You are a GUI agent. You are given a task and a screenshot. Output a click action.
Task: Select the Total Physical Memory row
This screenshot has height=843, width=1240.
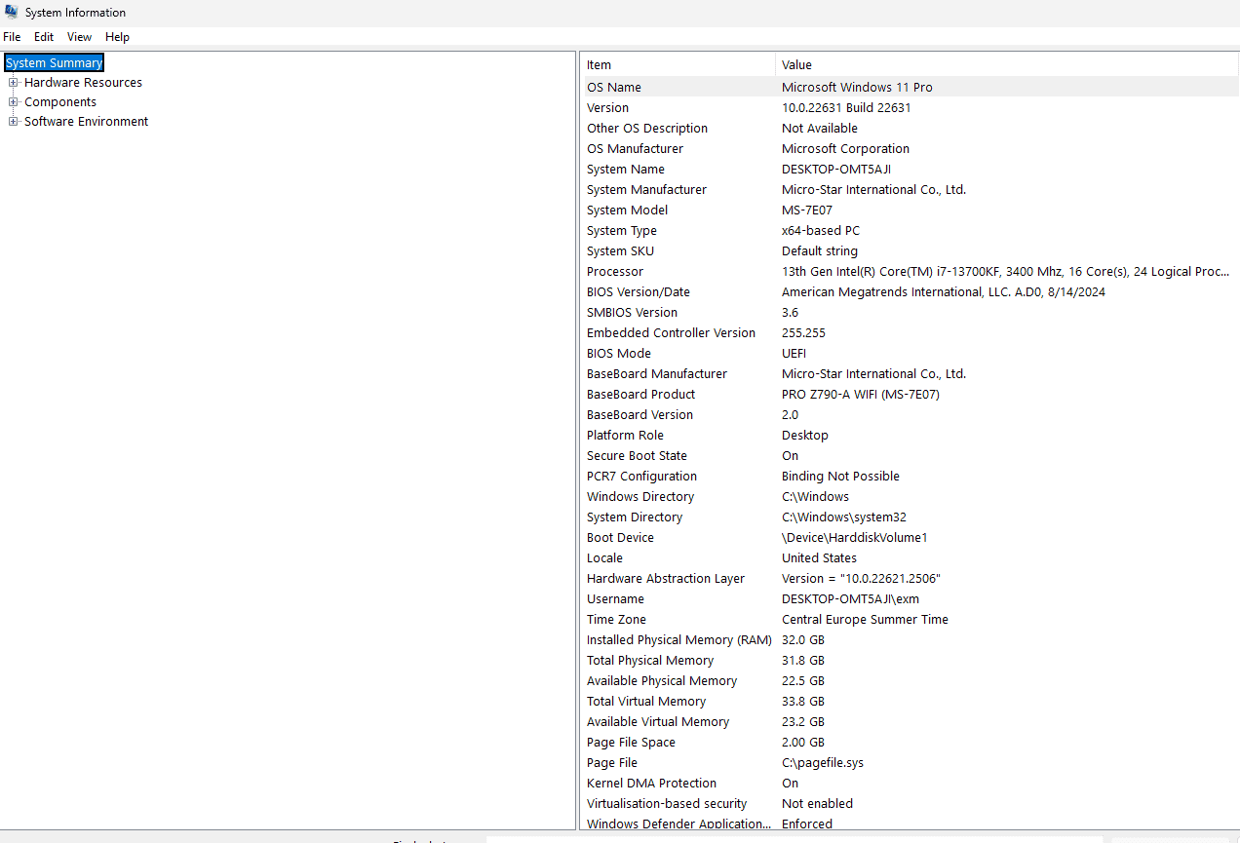911,661
